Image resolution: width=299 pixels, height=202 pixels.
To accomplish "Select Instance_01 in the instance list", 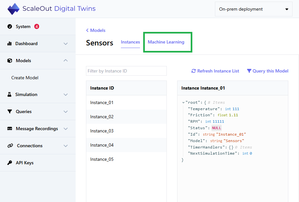I will click(x=126, y=102).
